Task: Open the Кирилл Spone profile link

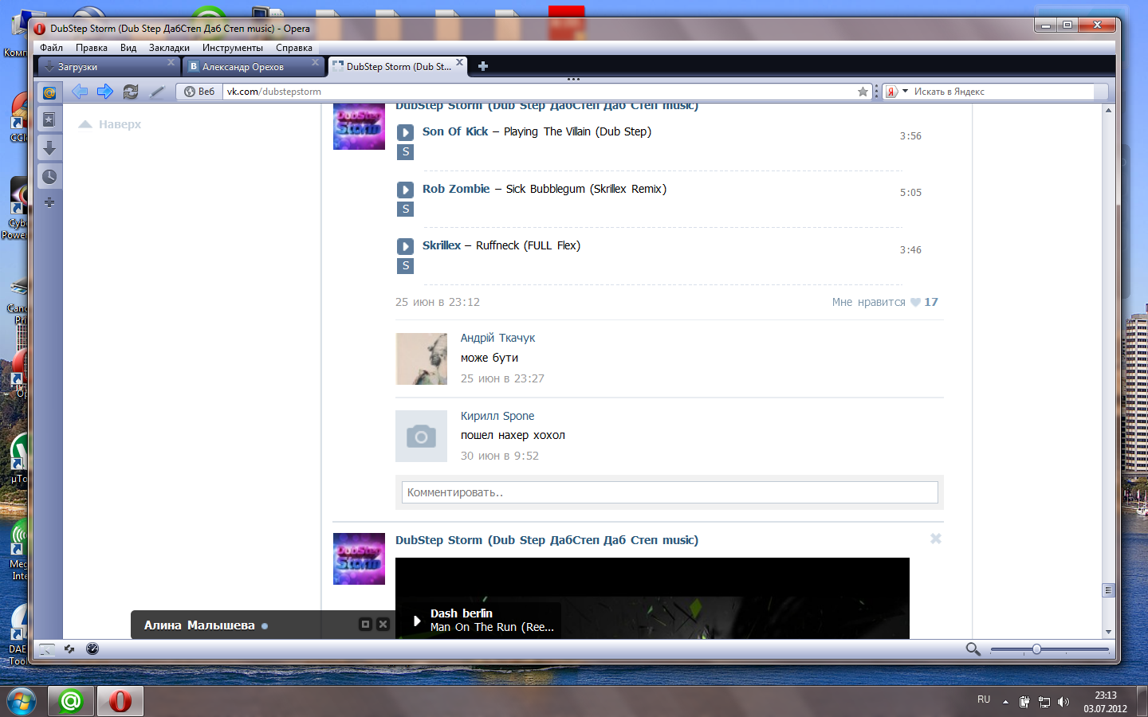Action: click(497, 416)
